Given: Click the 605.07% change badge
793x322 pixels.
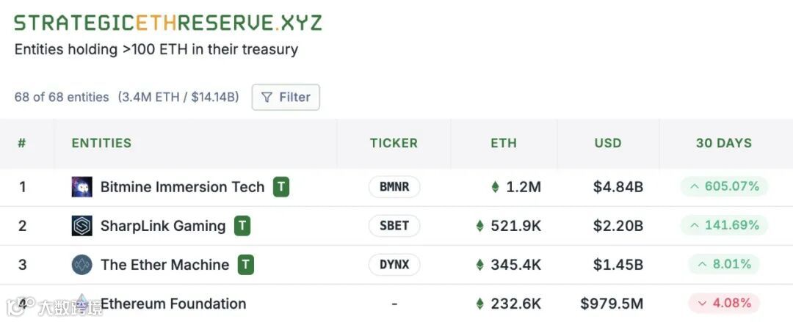Looking at the screenshot, I should tap(724, 187).
